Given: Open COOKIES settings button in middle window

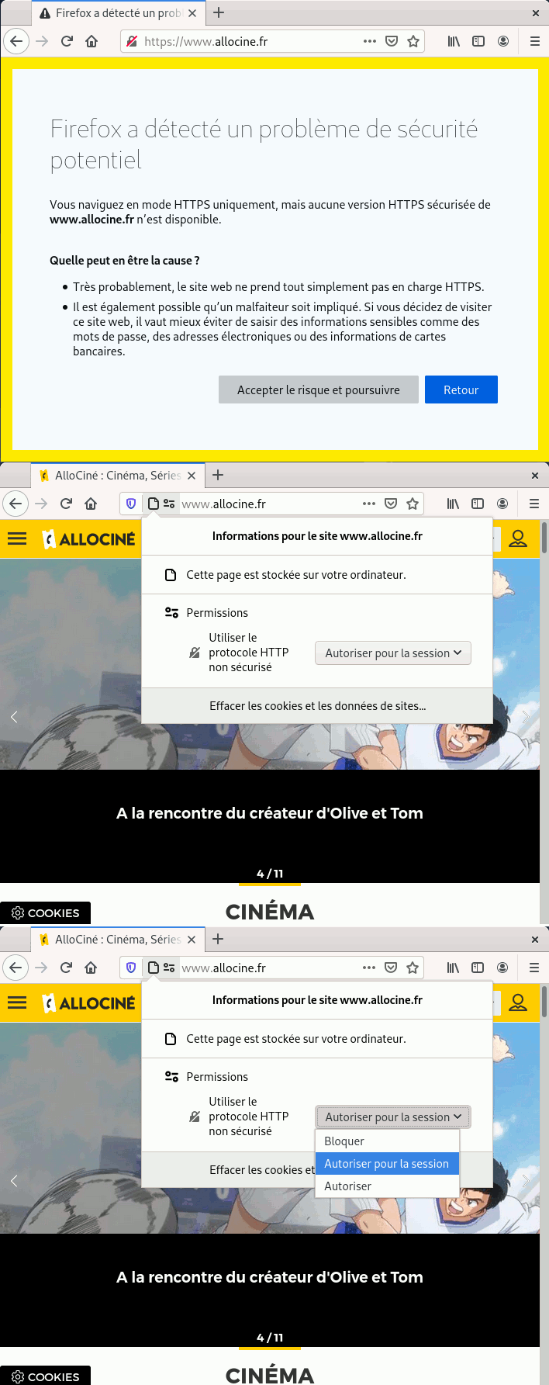Looking at the screenshot, I should tap(46, 913).
